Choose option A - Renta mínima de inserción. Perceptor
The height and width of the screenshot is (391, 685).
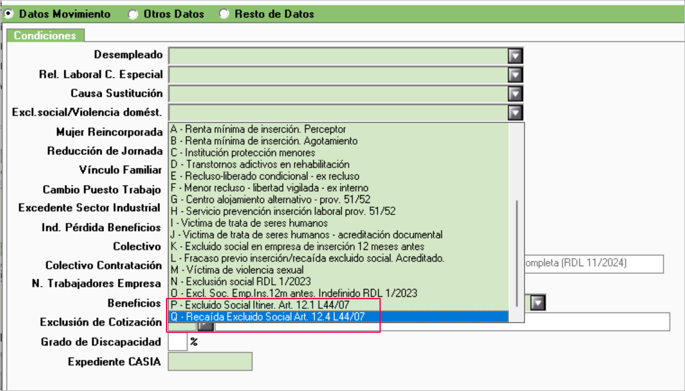pyautogui.click(x=339, y=129)
